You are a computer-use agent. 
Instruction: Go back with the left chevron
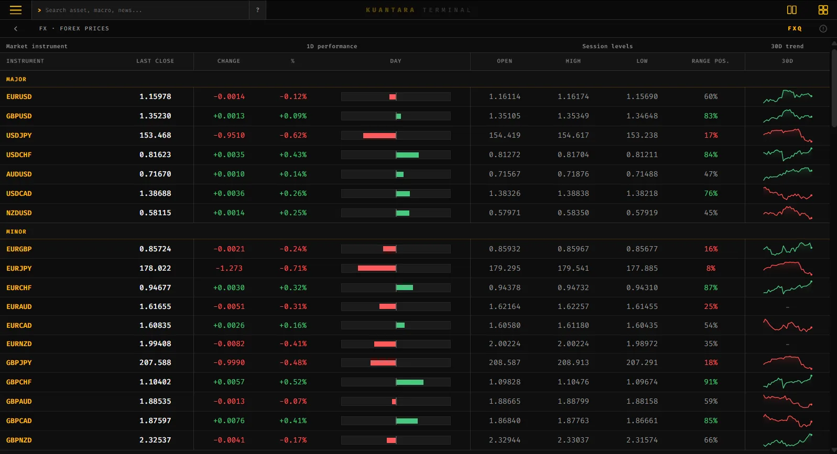16,29
